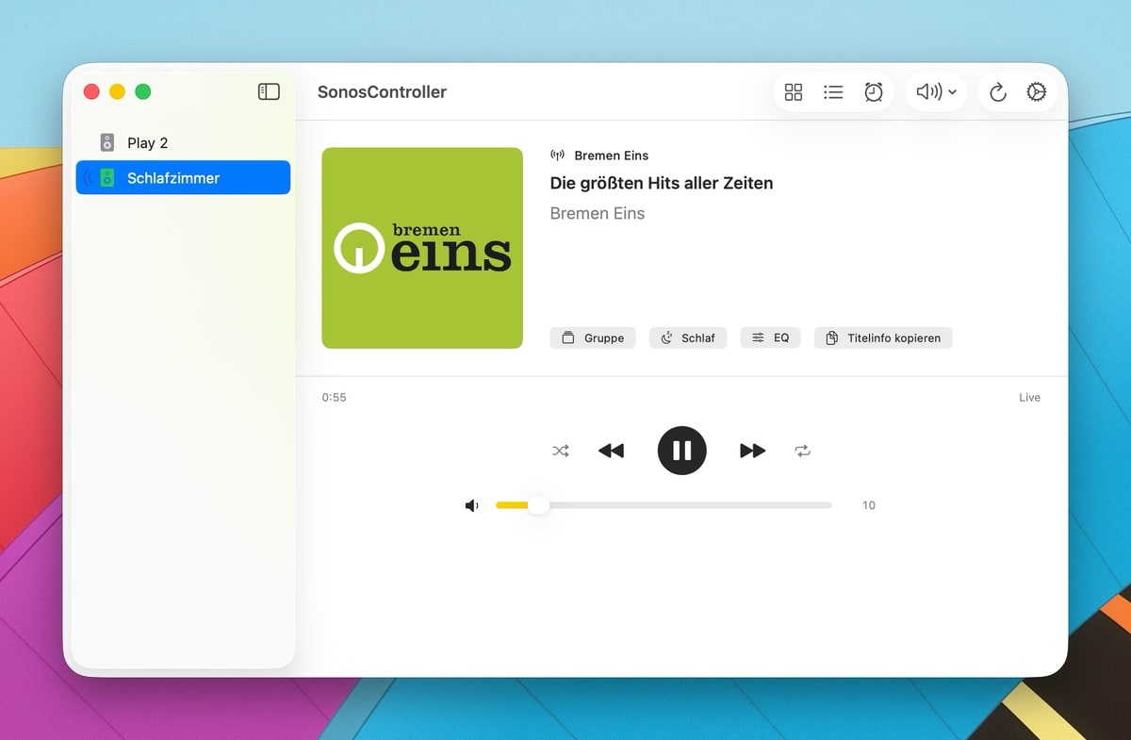
Task: Click Titelinfo kopieren button
Action: [x=883, y=337]
